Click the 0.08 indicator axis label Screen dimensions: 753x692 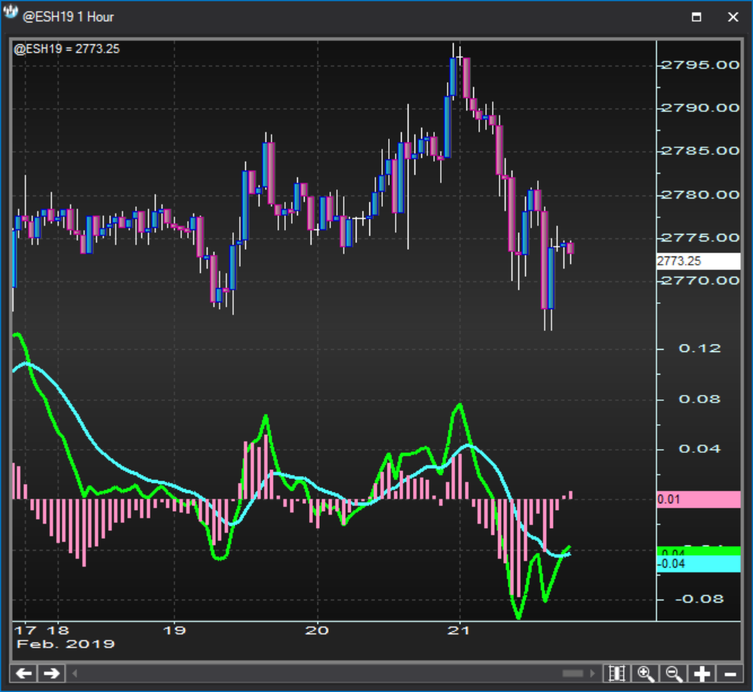pos(700,399)
